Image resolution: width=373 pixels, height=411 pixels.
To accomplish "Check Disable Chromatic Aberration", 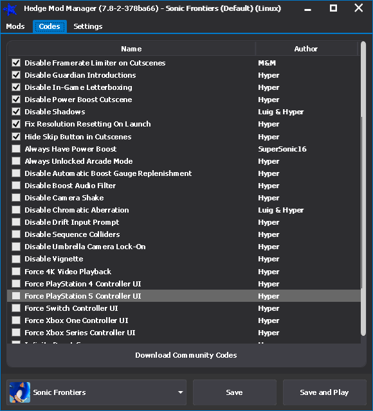I will click(x=16, y=210).
